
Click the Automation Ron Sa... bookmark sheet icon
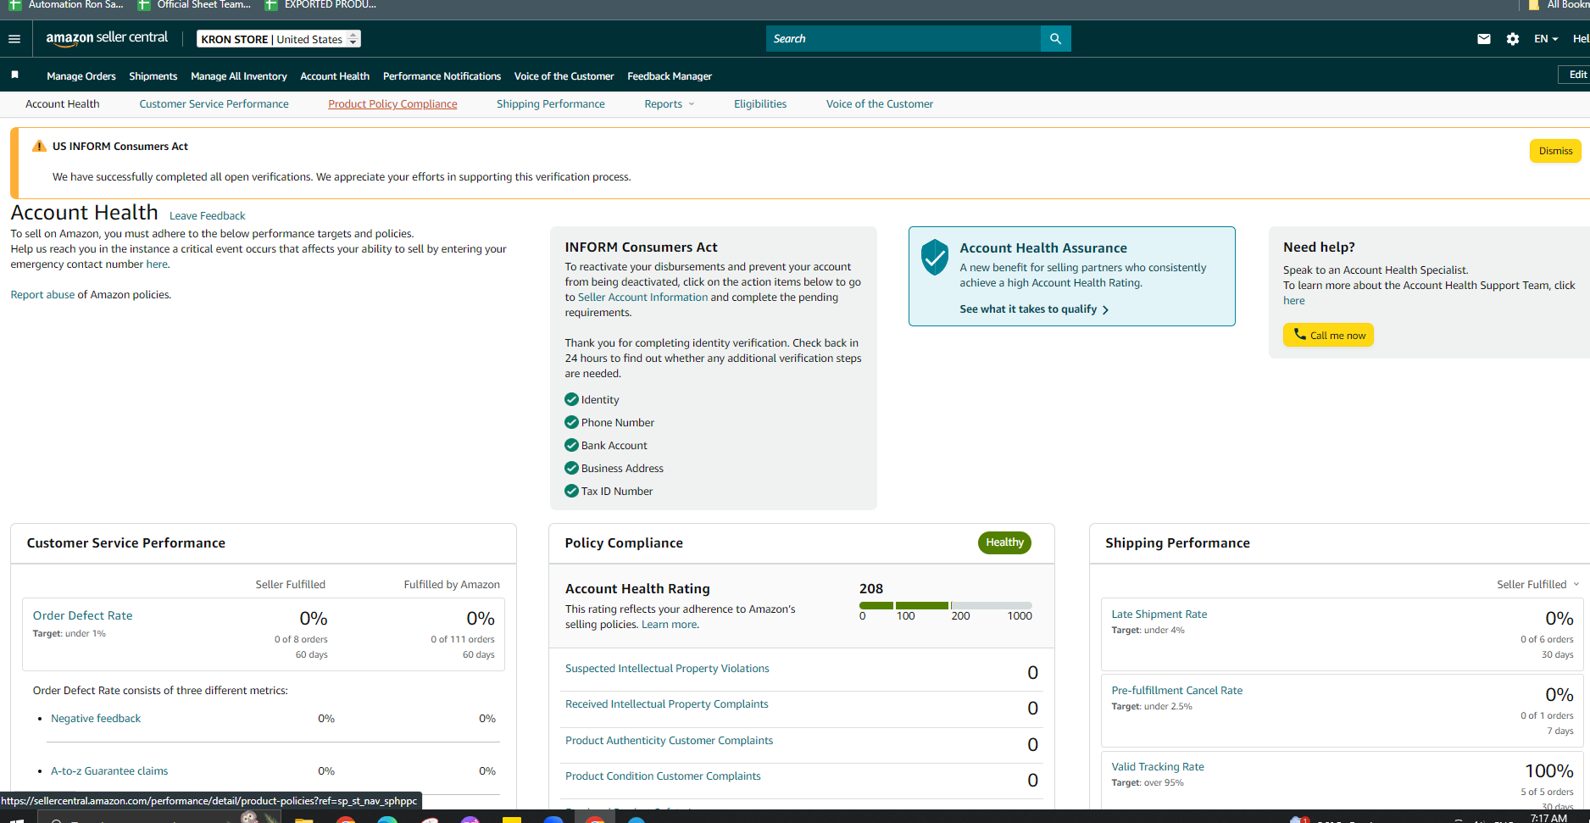click(x=14, y=5)
